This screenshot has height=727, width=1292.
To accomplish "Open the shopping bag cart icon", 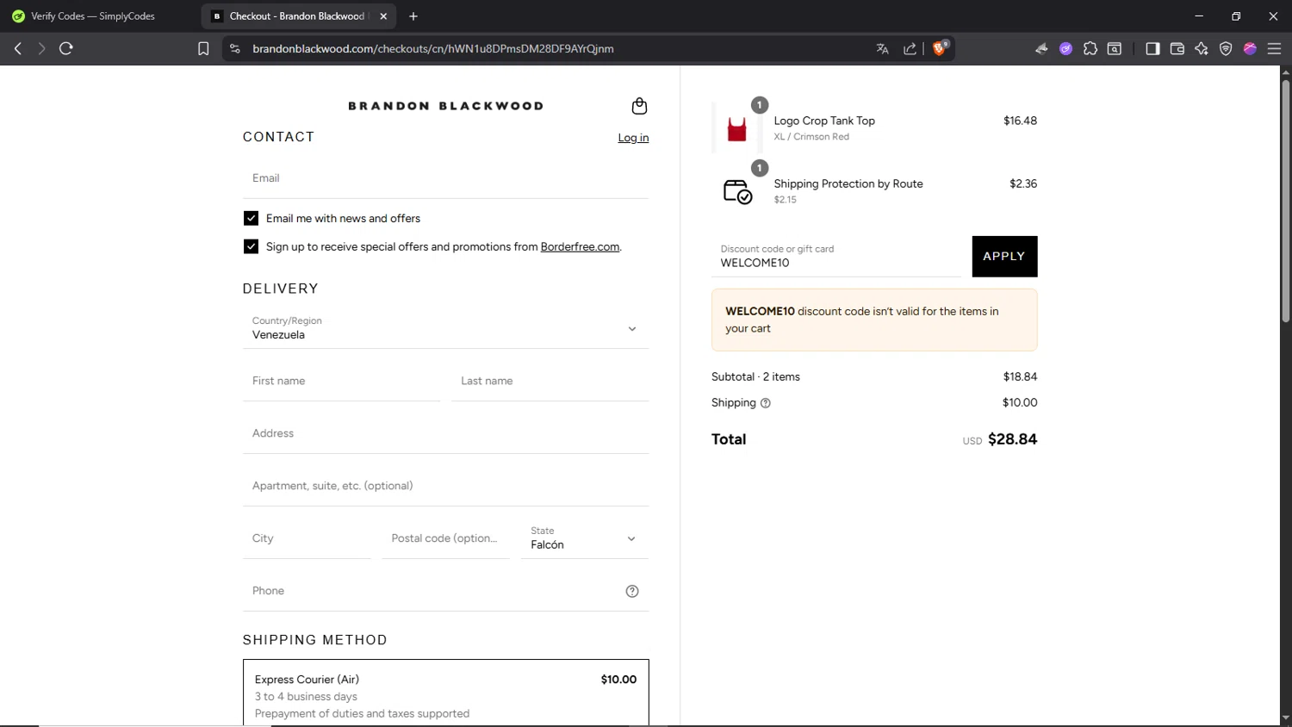I will click(x=639, y=106).
